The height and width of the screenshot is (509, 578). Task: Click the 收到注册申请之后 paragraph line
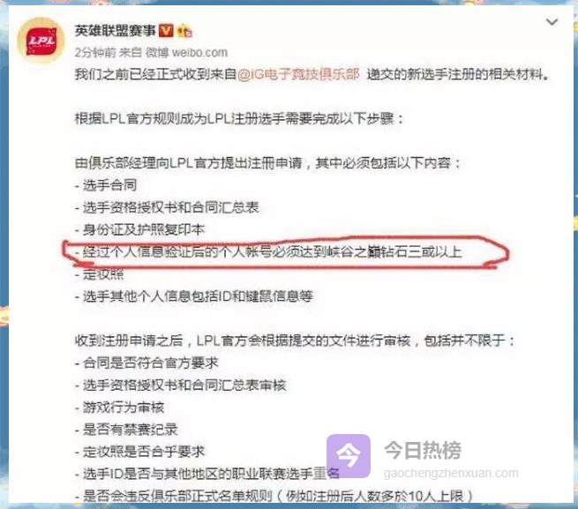pyautogui.click(x=295, y=341)
